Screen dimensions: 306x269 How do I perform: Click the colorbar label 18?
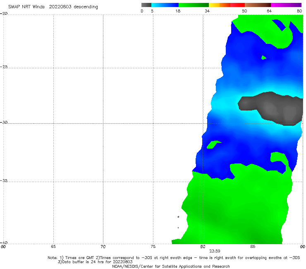click(x=178, y=11)
